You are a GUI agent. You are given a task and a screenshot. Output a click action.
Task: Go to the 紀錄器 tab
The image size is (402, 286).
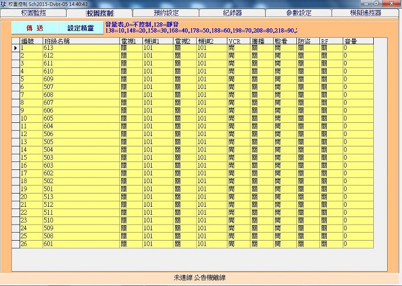point(232,13)
